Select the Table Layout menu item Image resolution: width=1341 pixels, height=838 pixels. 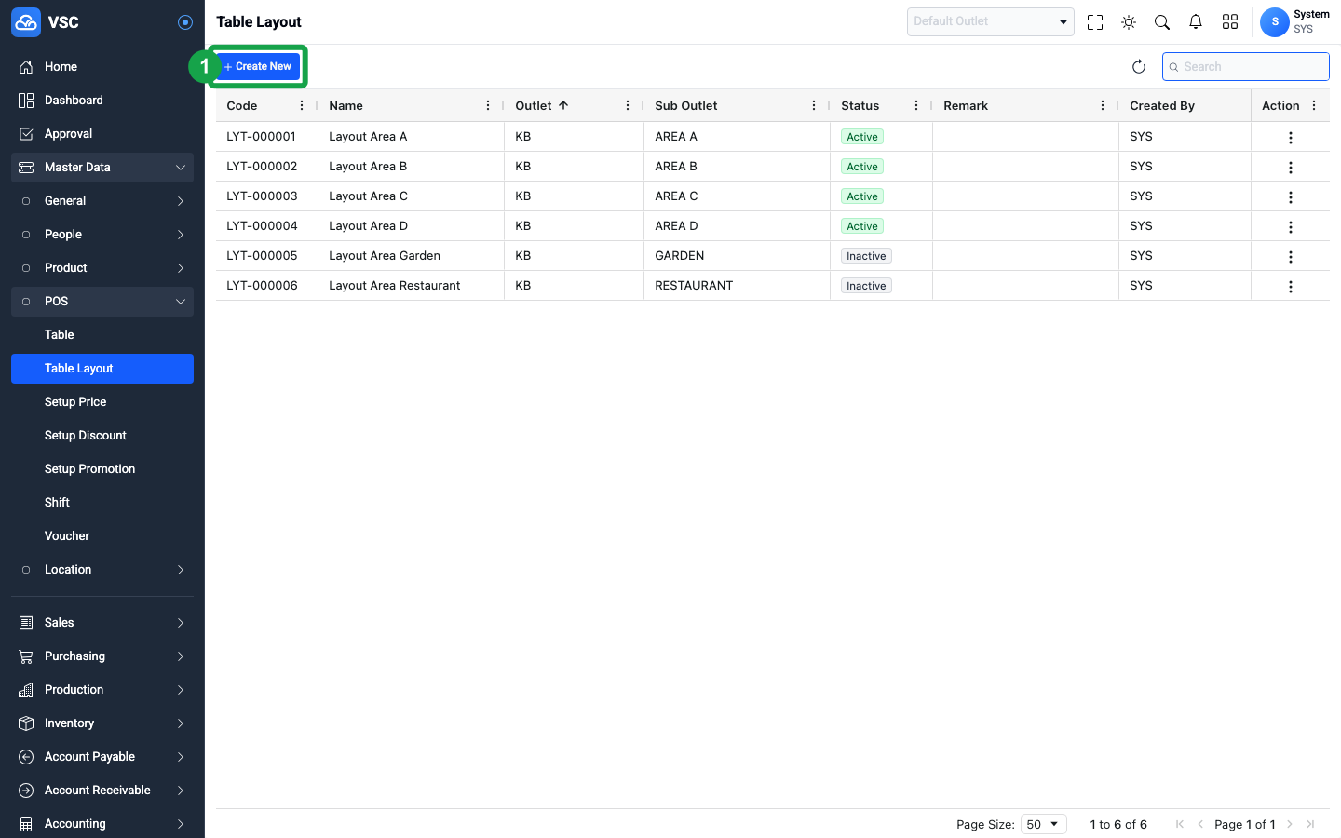pos(102,369)
